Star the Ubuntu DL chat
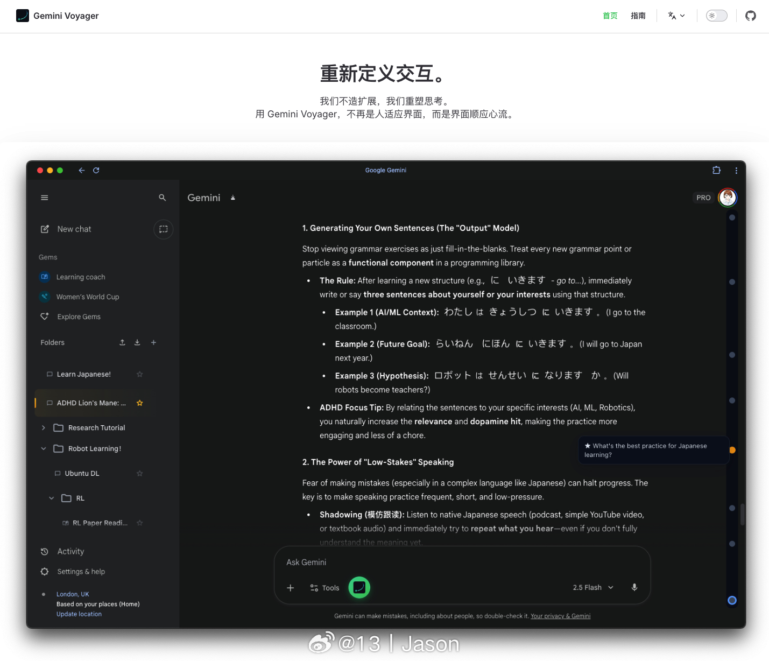This screenshot has height=661, width=769. (x=140, y=473)
